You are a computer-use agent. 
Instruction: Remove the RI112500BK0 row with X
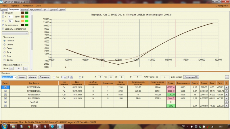coord(227,98)
